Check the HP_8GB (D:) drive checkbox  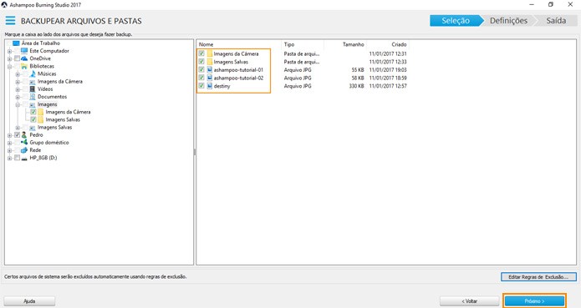point(17,158)
